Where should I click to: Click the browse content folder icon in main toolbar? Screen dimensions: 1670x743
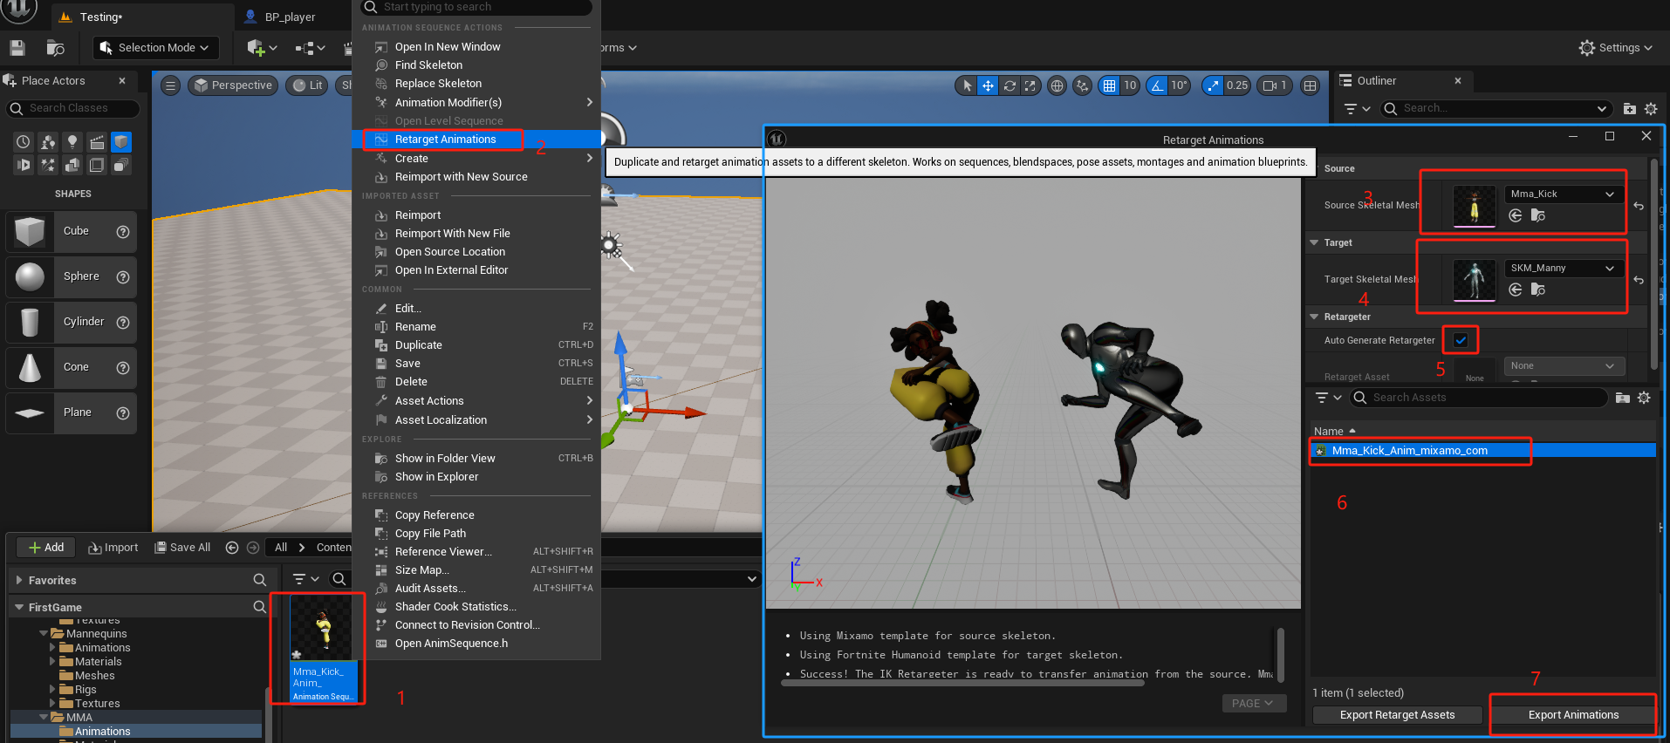[x=56, y=48]
